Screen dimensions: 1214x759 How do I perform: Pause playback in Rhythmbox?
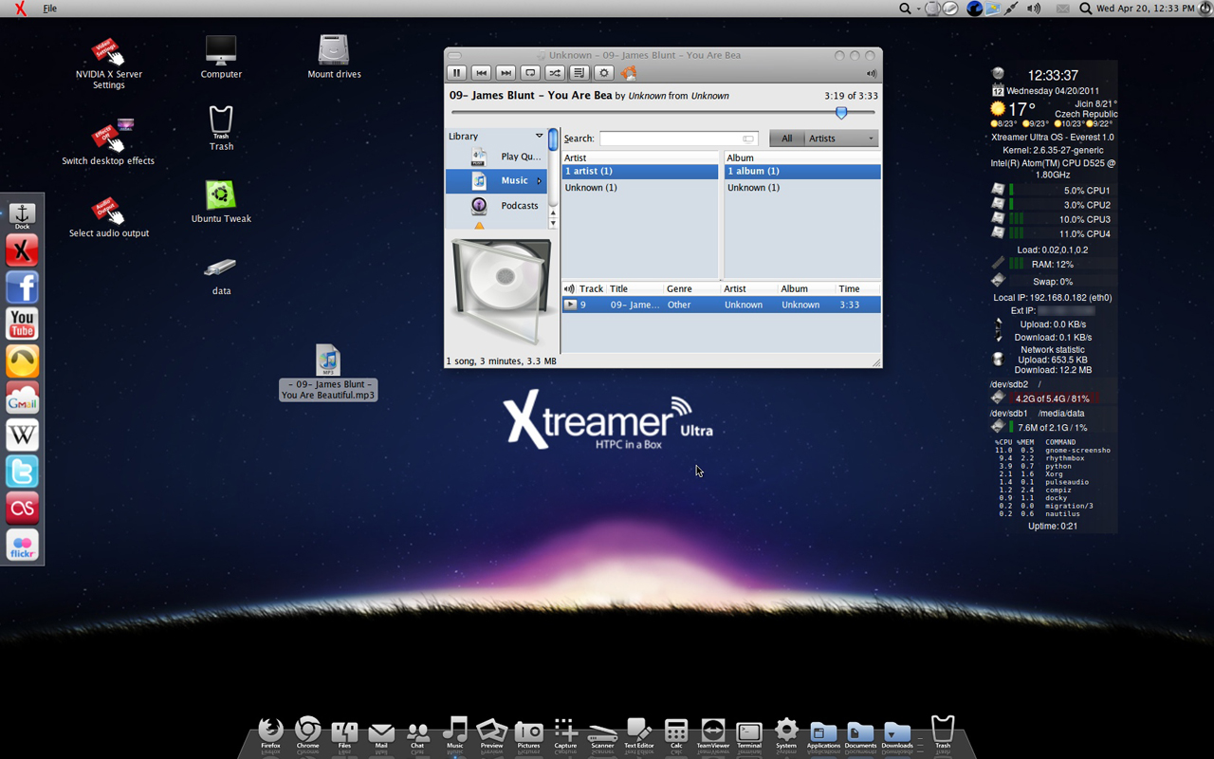(x=456, y=73)
